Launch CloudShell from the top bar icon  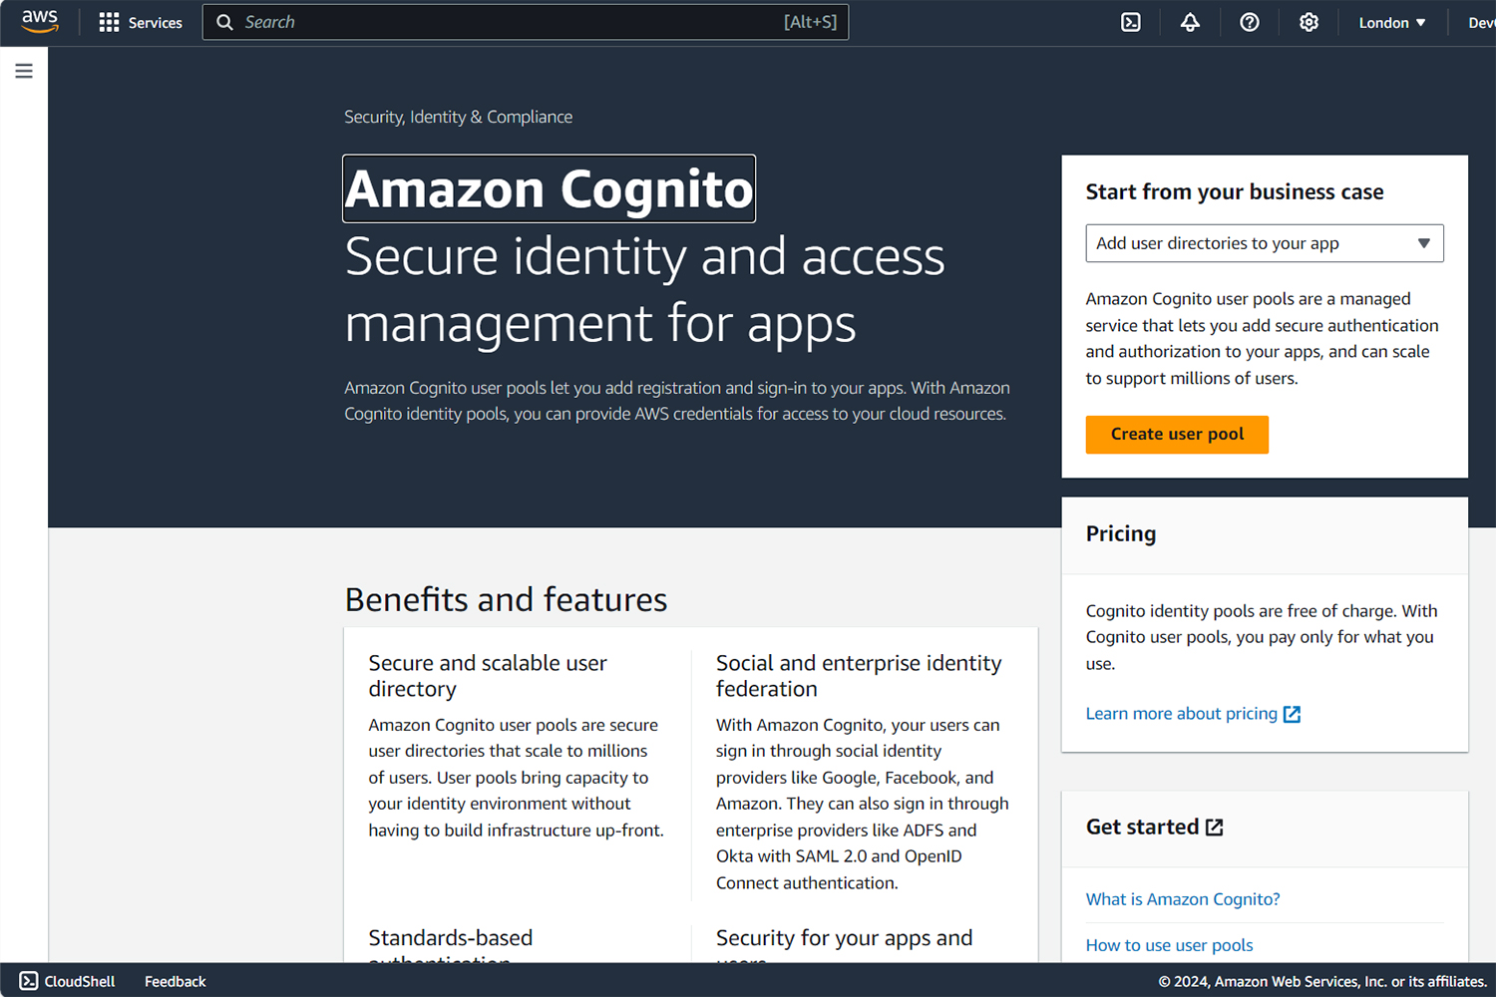[x=1131, y=22]
